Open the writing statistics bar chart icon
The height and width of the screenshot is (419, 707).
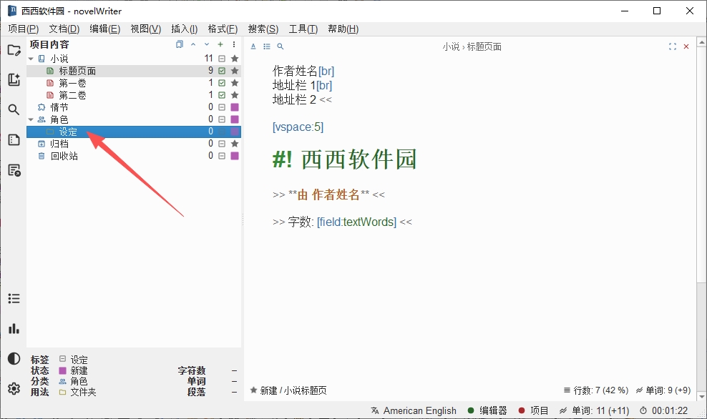(x=14, y=328)
